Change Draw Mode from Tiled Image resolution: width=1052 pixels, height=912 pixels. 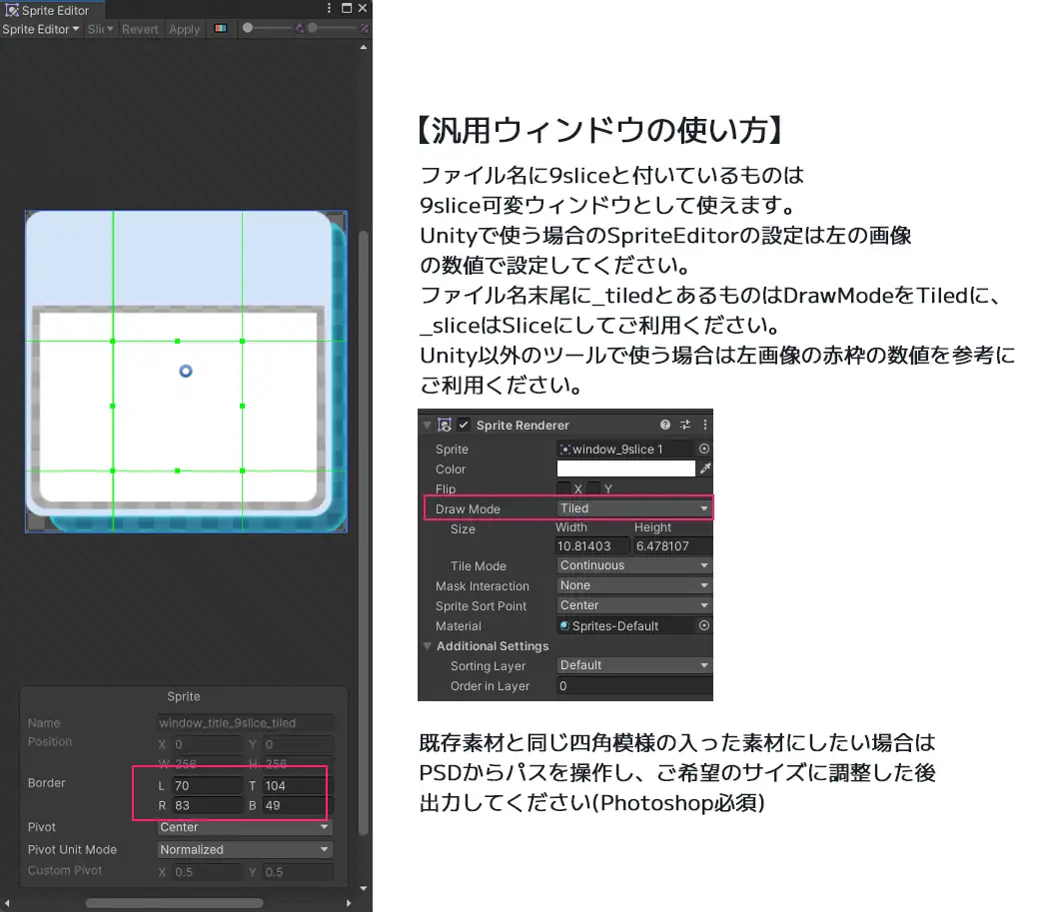point(633,508)
